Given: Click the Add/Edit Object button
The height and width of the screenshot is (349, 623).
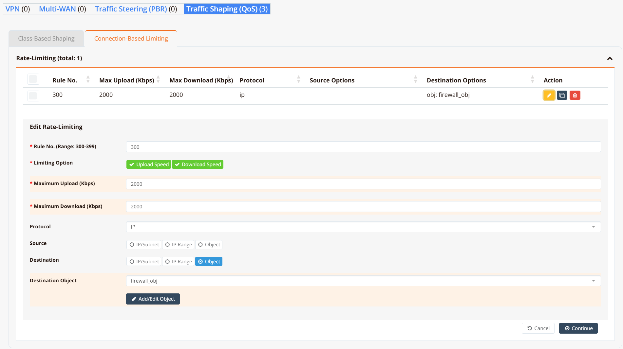Looking at the screenshot, I should pos(153,299).
